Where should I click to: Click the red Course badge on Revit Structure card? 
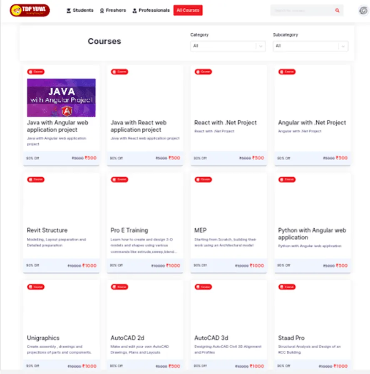tap(36, 180)
